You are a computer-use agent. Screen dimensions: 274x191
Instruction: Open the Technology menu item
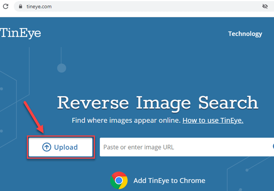click(x=245, y=34)
